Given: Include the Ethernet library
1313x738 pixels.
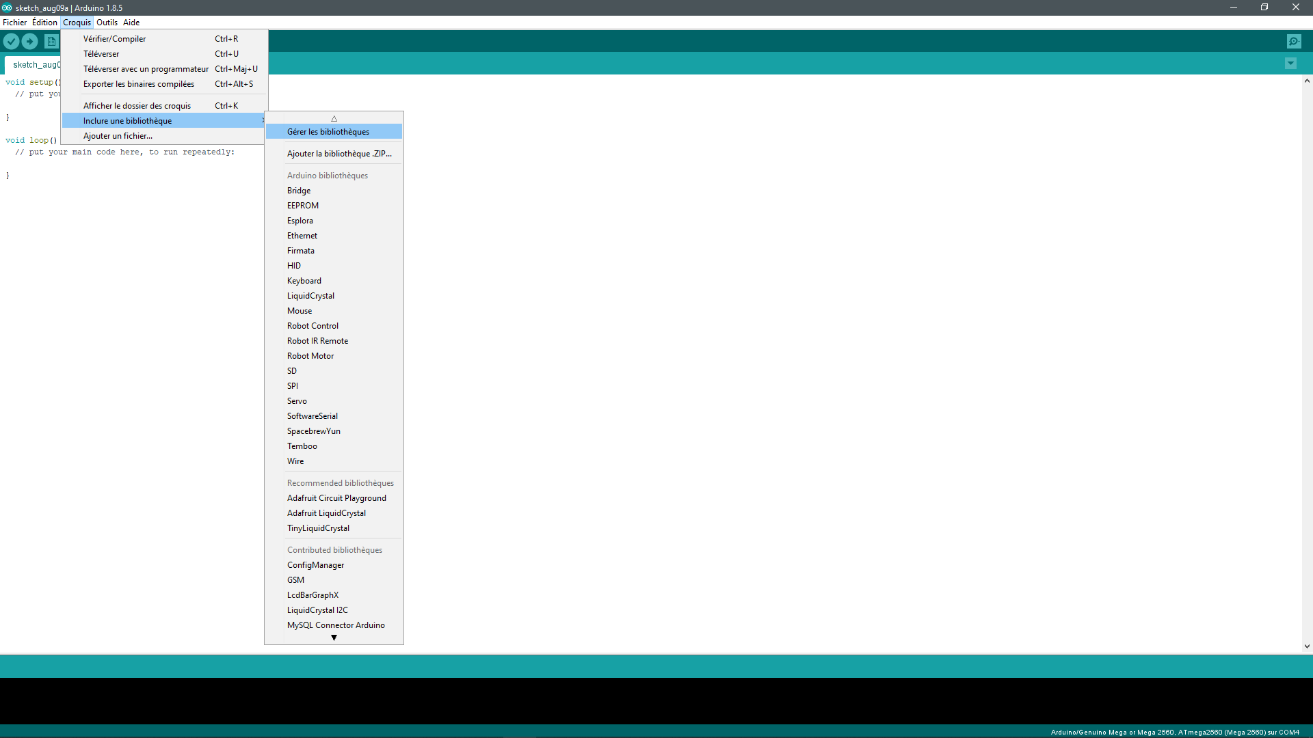Looking at the screenshot, I should point(334,236).
